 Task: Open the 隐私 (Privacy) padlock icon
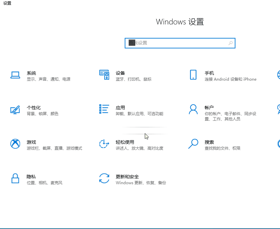15,179
